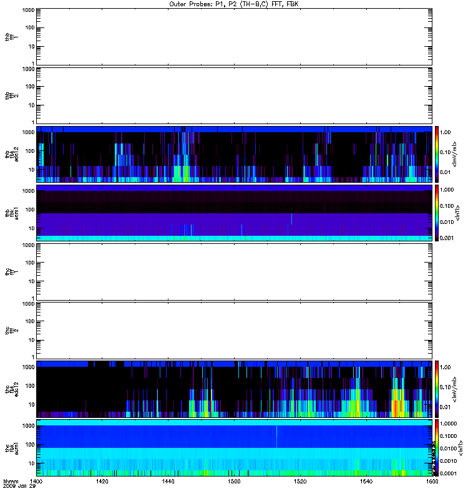
Task: Select the thb fbk scm1 y-axis title
Action: pyautogui.click(x=12, y=213)
